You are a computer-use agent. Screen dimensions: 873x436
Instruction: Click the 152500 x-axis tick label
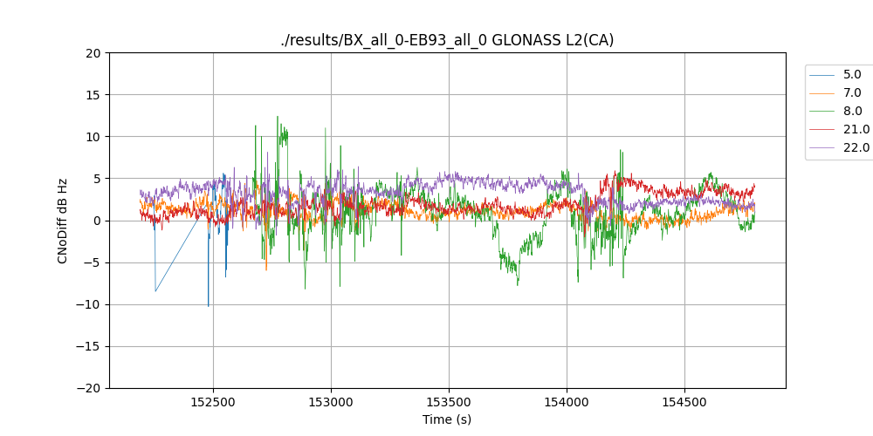click(213, 402)
